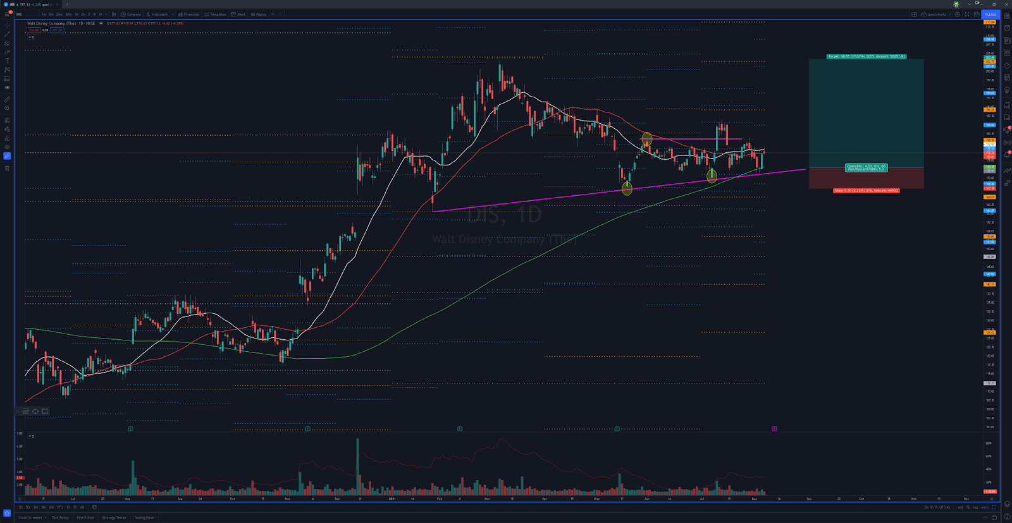Click the blue favorites star toolbar icon
Viewport: 1012px width, 523px height.
tap(7, 514)
